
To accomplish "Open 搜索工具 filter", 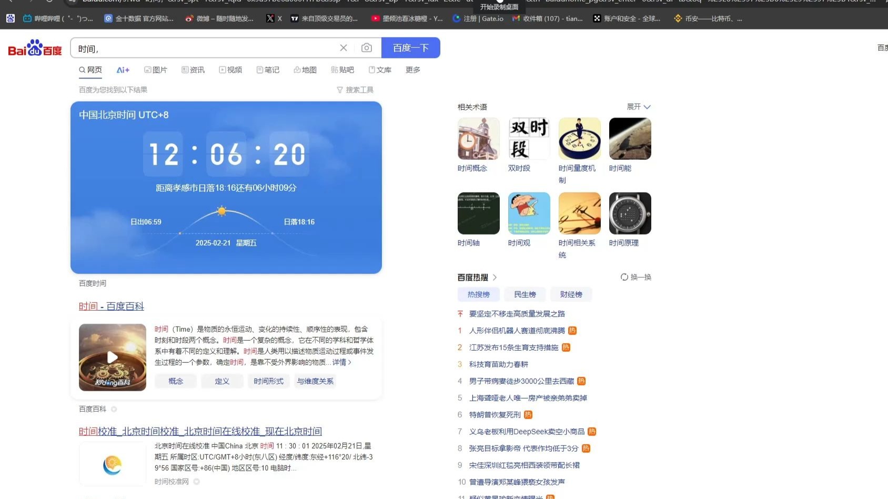I will click(355, 90).
